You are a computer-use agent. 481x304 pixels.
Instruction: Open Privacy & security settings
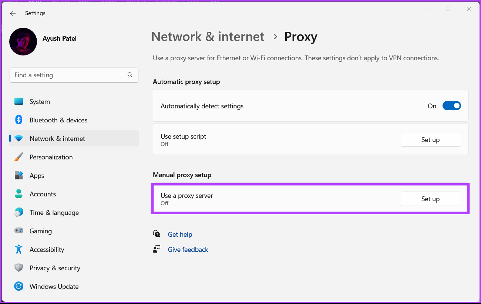click(18, 268)
